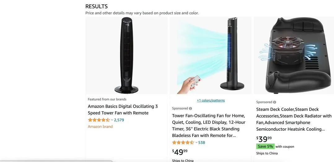
Task: View the 2,579 reviews count link
Action: 119,120
